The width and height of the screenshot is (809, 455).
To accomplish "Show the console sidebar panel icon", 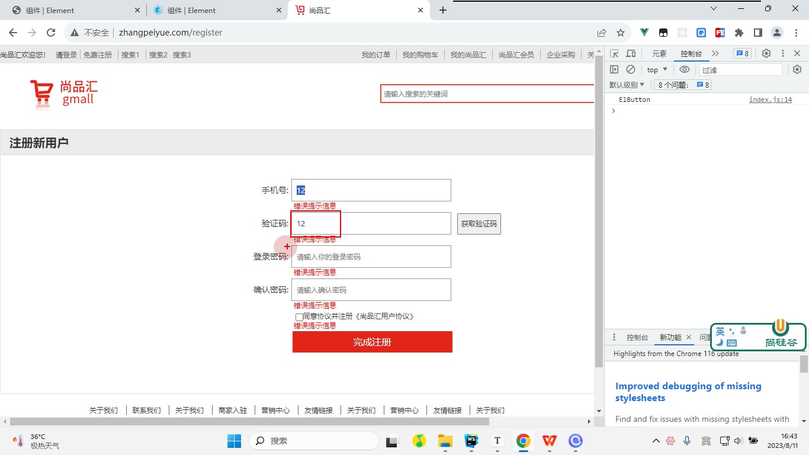I will 614,69.
